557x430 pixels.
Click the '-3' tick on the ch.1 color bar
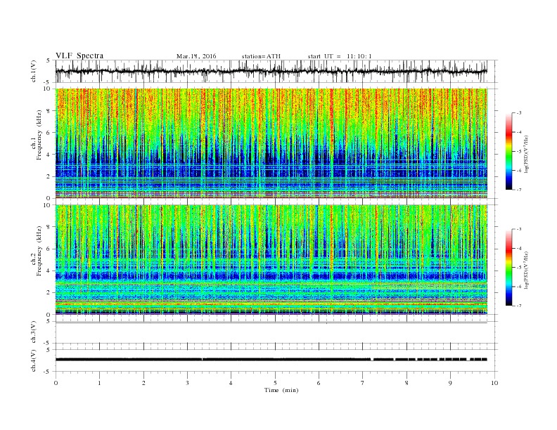click(x=518, y=113)
